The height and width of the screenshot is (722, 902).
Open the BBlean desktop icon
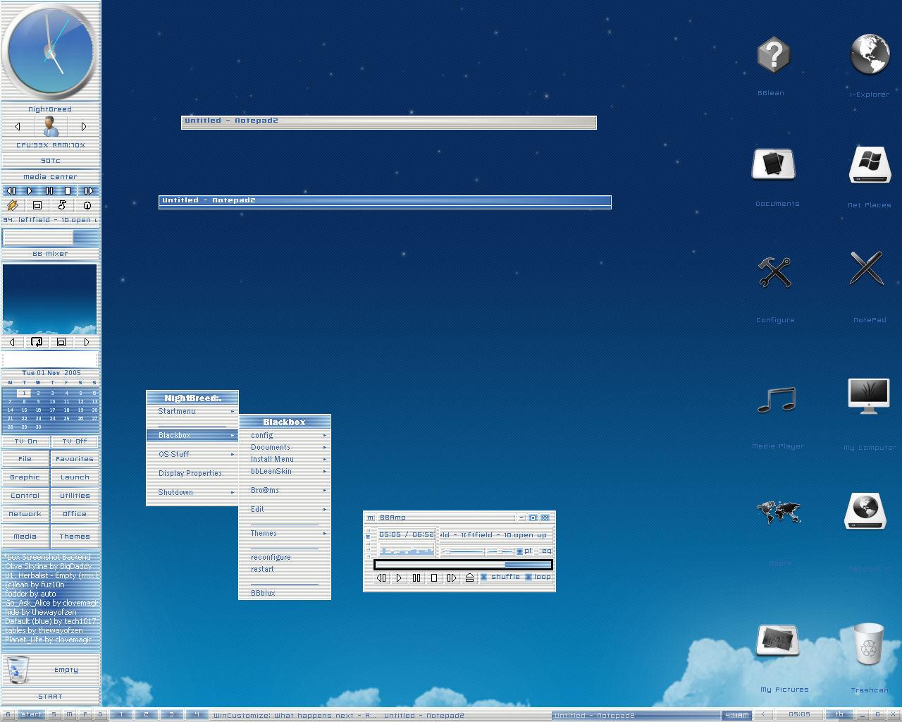click(x=773, y=55)
